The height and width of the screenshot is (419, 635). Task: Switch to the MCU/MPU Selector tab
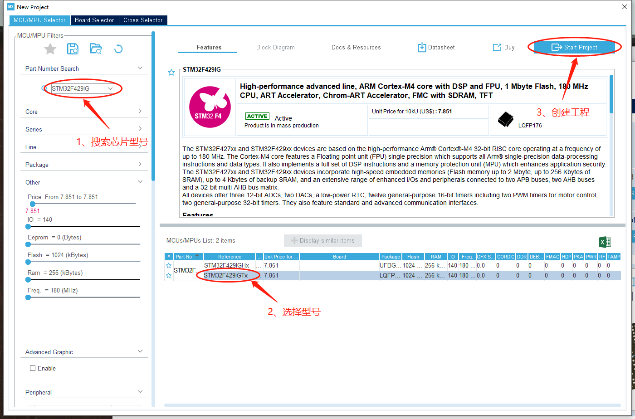tap(39, 20)
